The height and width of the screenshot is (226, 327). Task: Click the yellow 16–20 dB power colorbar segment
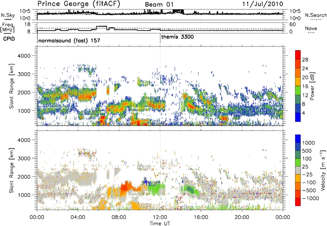coord(298,82)
